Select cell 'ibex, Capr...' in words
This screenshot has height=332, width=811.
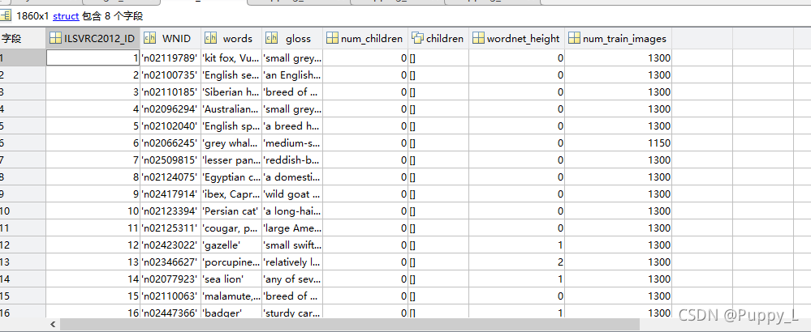[231, 194]
